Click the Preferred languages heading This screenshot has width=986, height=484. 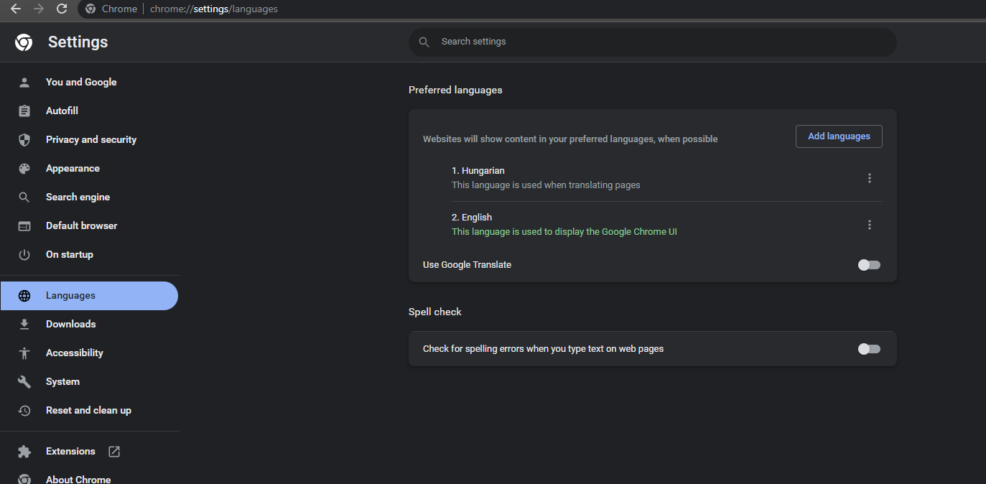point(455,90)
